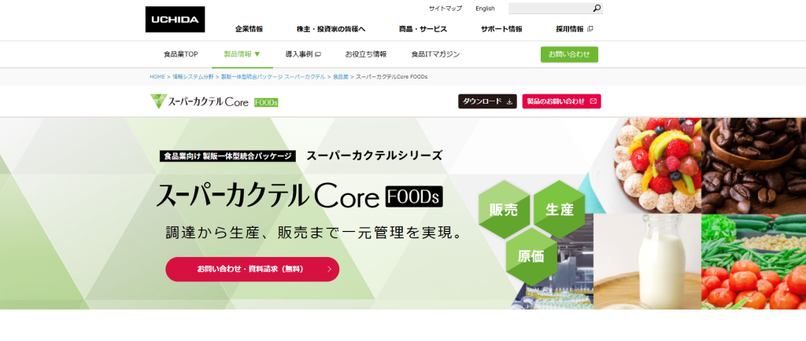Image resolution: width=806 pixels, height=341 pixels.
Task: Click the green 原価 hexagon
Action: click(531, 256)
